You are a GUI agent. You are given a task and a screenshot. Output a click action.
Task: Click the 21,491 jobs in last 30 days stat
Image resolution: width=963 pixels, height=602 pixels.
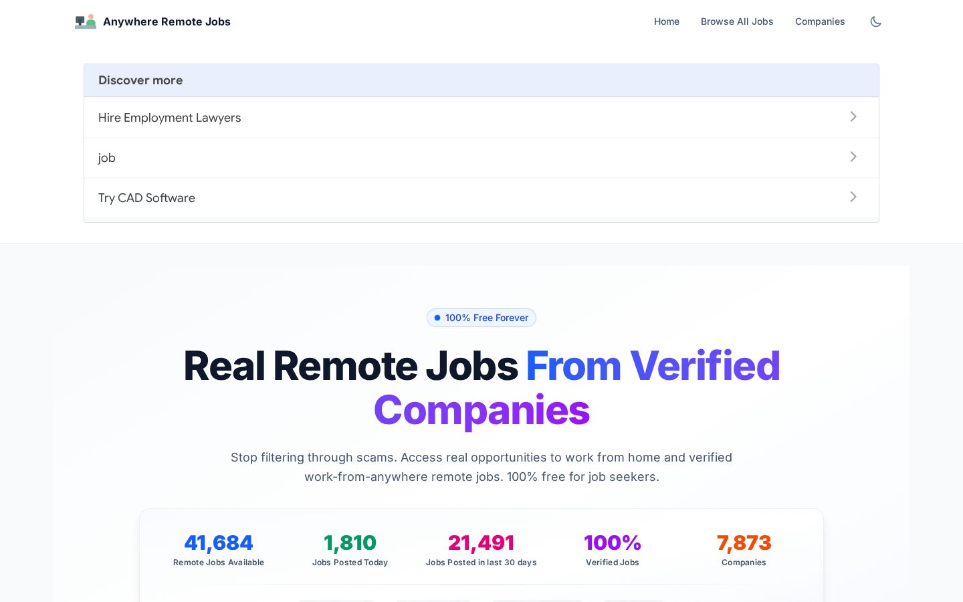[481, 550]
